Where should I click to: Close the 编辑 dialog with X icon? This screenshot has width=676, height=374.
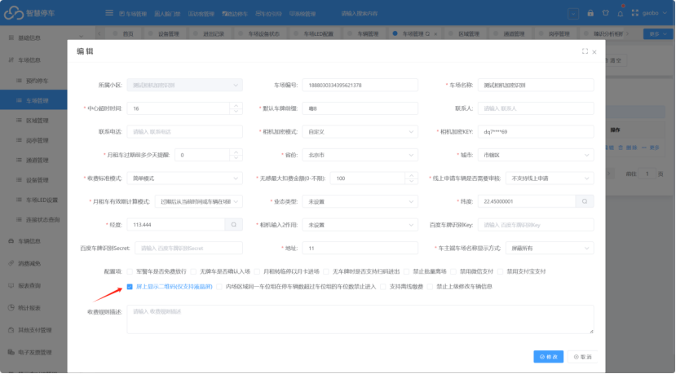coord(594,52)
